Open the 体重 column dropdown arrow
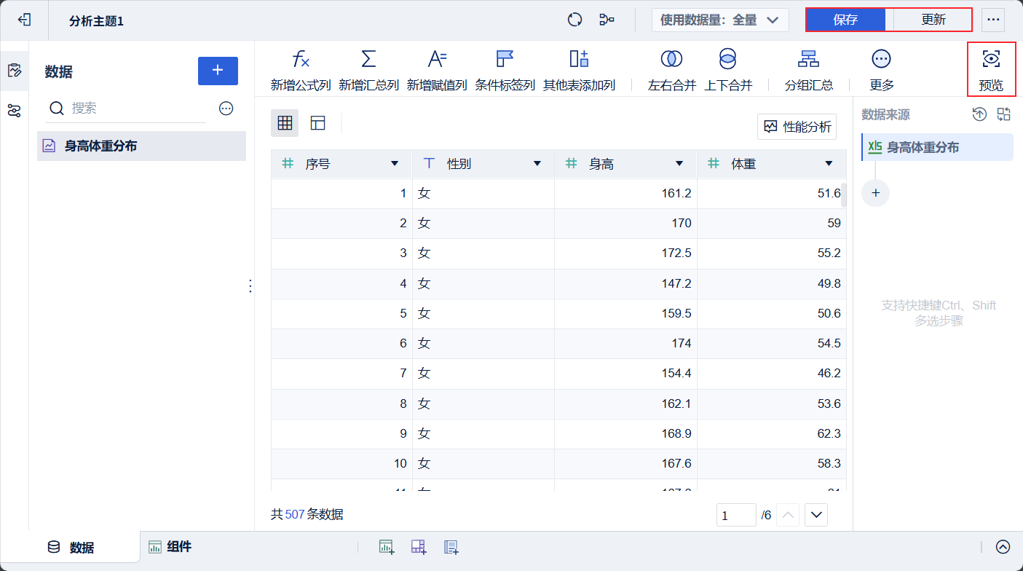The image size is (1023, 571). [x=829, y=164]
